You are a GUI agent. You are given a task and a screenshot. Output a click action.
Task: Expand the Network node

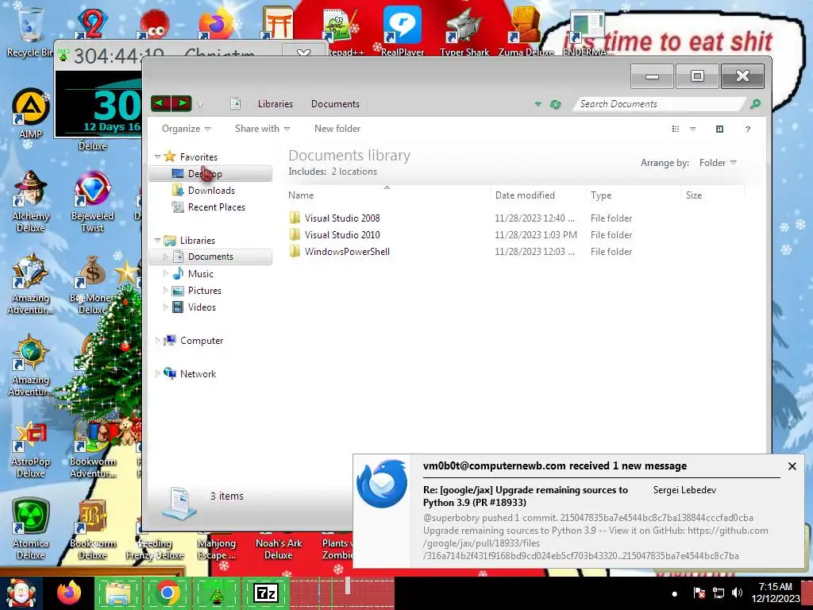[157, 373]
